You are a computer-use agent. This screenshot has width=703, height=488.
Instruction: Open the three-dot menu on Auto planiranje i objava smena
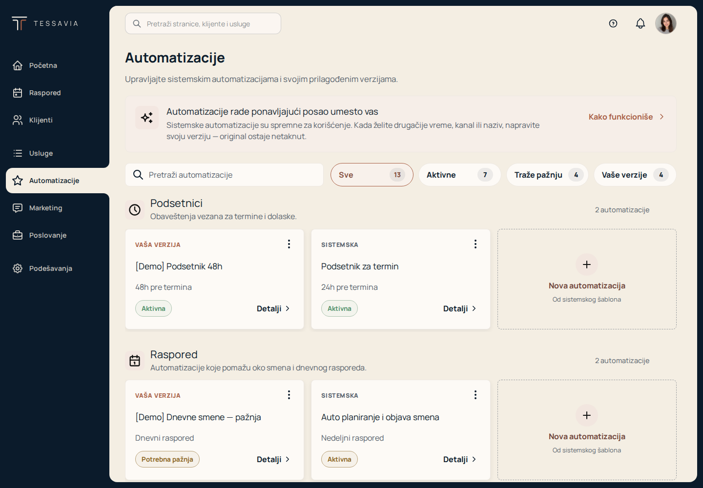(476, 395)
